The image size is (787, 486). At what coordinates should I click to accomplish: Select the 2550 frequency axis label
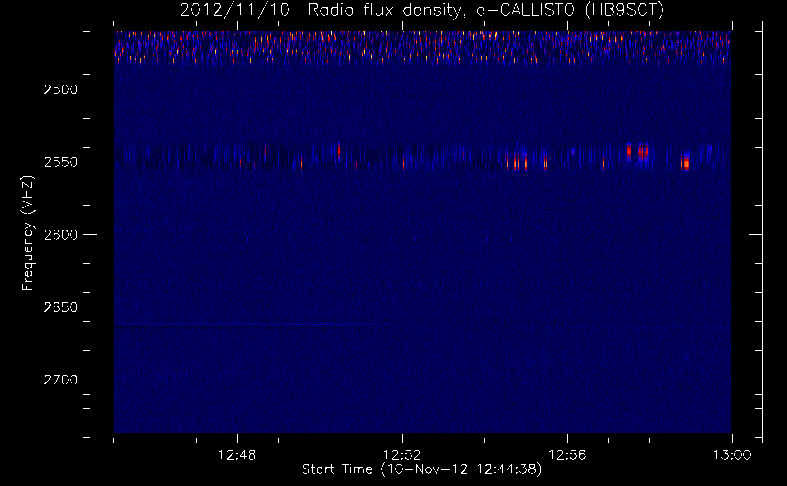(61, 162)
